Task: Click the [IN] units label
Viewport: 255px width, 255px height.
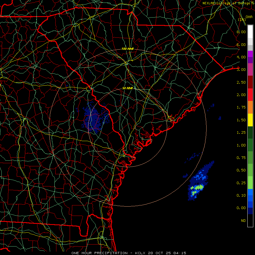Action: 242,20
